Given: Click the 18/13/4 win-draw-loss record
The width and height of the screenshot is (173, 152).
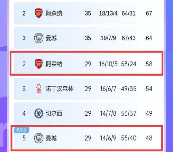Looking at the screenshot, I should (x=108, y=13).
